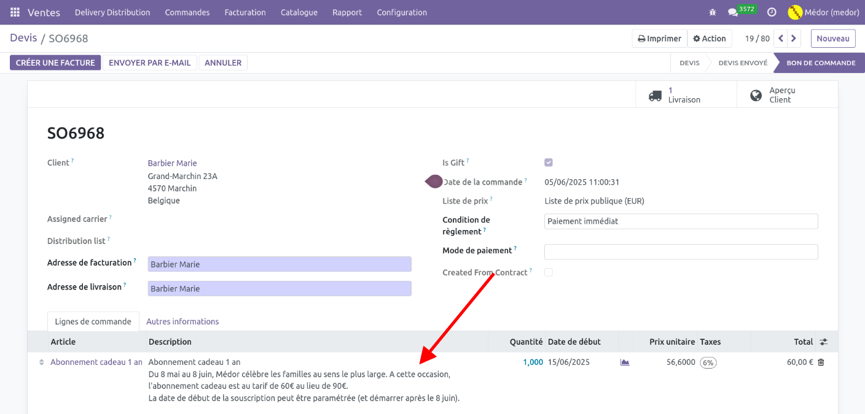
Task: Open Delivery Distribution menu
Action: (112, 12)
